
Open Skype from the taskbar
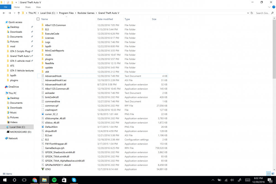(x=74, y=180)
